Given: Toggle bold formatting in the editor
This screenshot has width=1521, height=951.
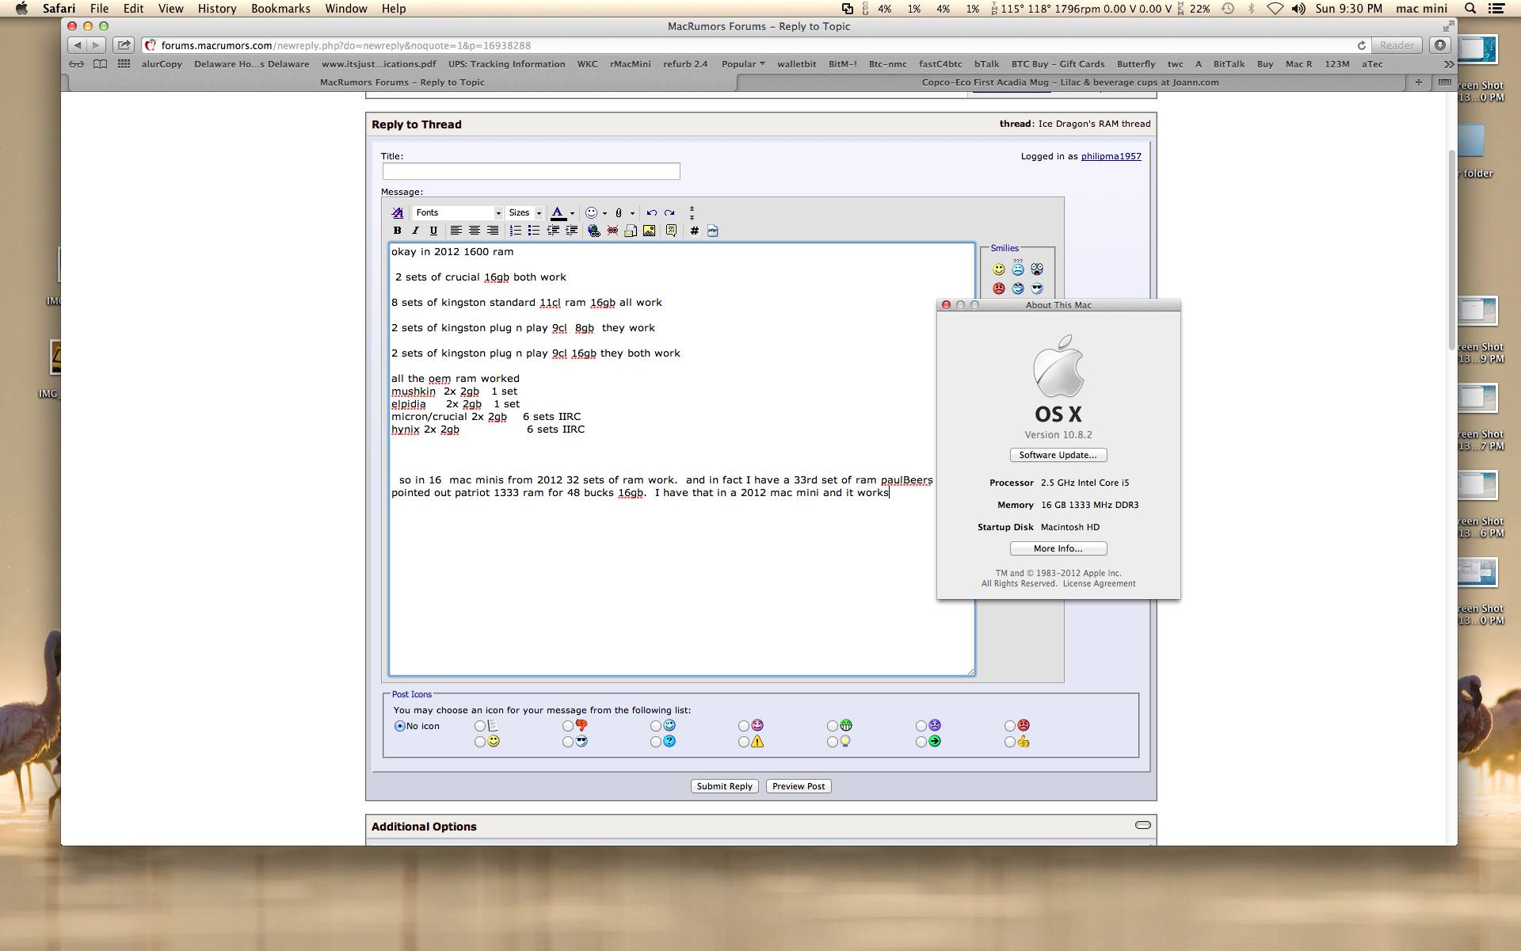Looking at the screenshot, I should click(x=397, y=231).
